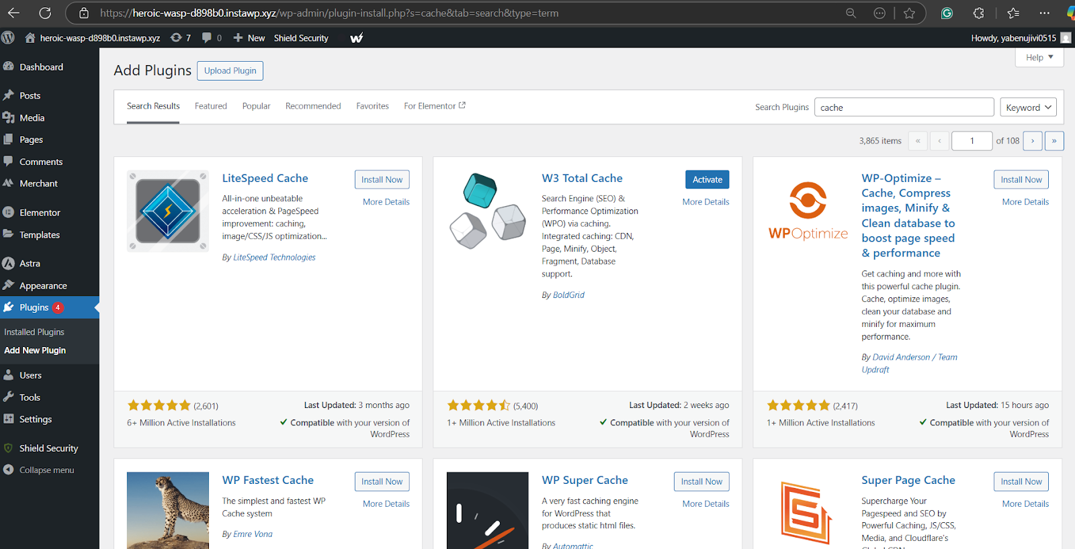Click the current page number field
The width and height of the screenshot is (1075, 549).
point(972,141)
